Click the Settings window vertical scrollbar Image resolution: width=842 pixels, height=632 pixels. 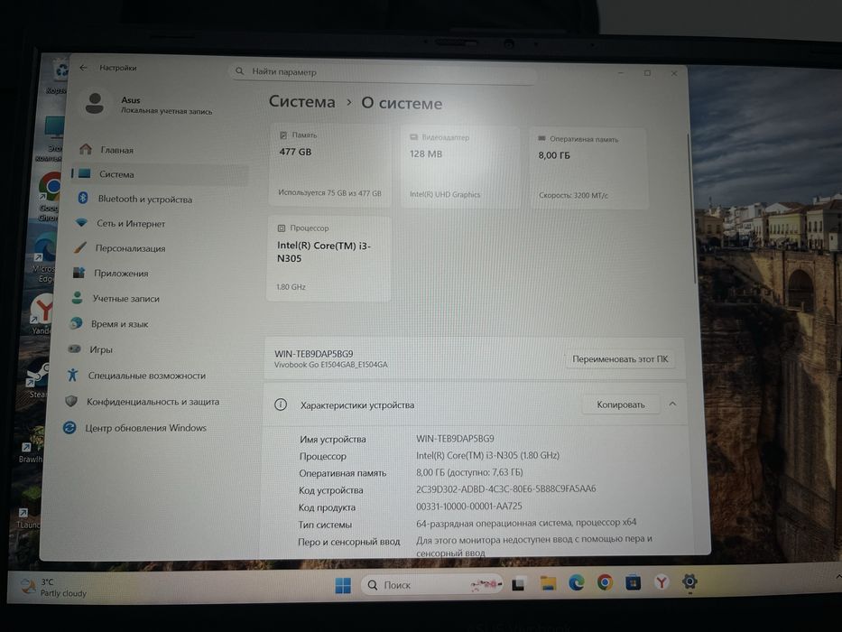coord(691,209)
